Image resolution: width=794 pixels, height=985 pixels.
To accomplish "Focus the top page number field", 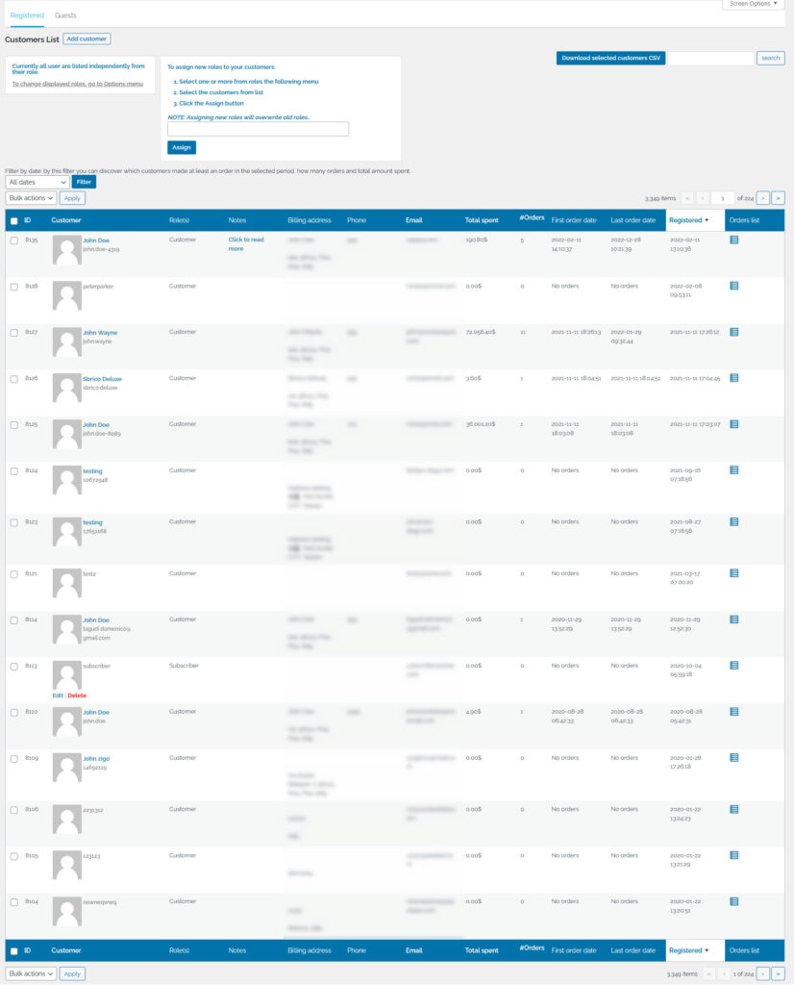I will click(723, 198).
